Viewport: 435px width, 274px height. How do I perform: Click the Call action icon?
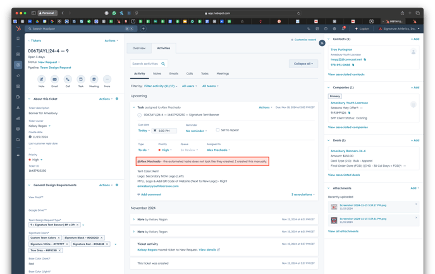(x=68, y=80)
